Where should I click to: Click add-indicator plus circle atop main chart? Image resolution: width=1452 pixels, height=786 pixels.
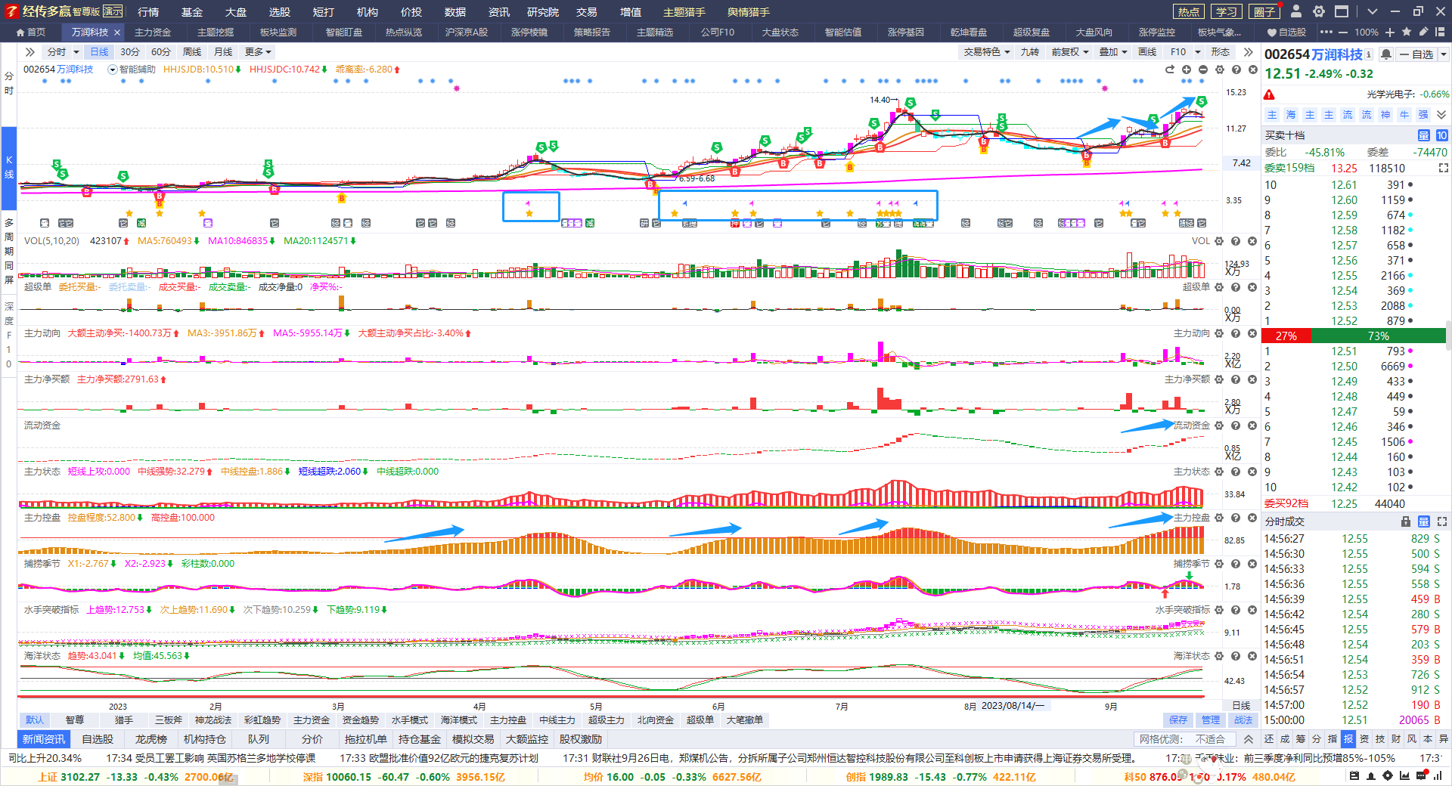[1187, 69]
